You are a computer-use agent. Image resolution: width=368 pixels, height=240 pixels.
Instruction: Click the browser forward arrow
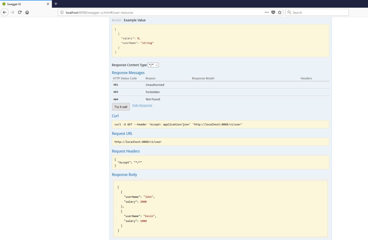click(x=13, y=12)
